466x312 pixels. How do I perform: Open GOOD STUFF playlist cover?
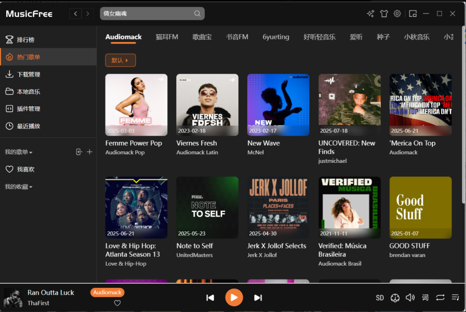[420, 208]
